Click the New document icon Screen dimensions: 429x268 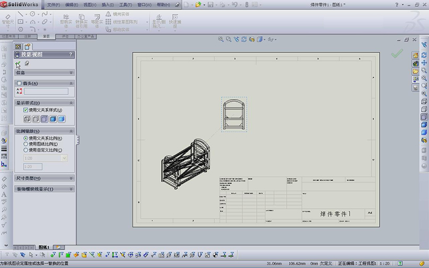coord(186,5)
